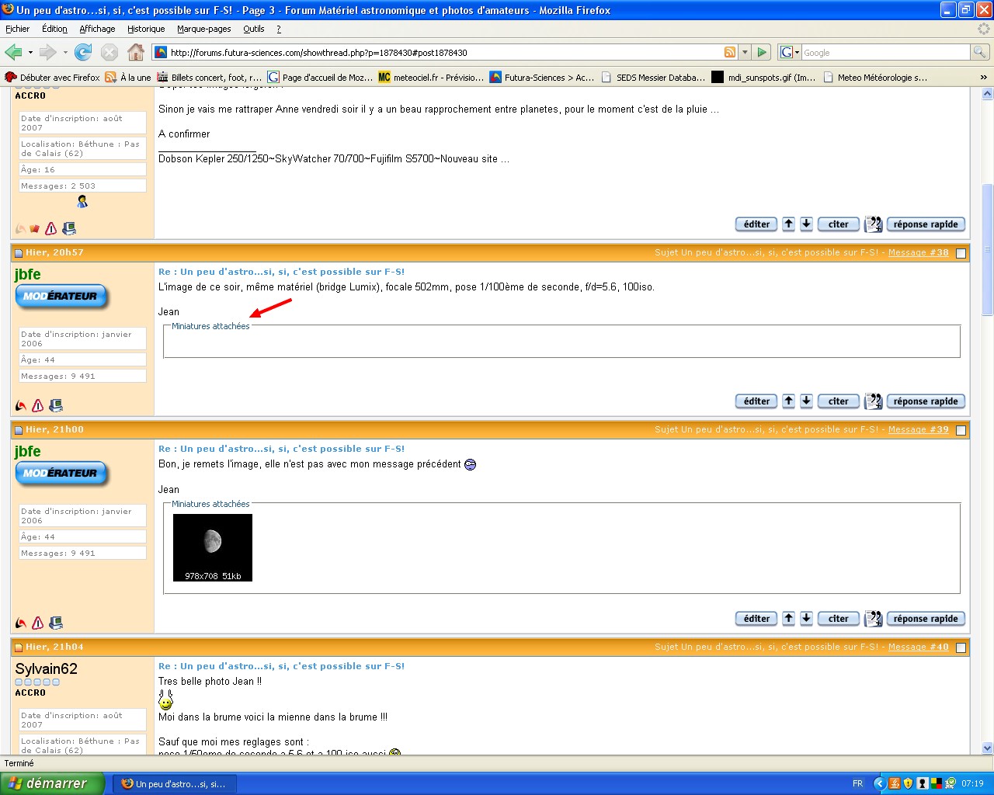Tick the checkbox for Message #38
The height and width of the screenshot is (795, 994).
(961, 253)
